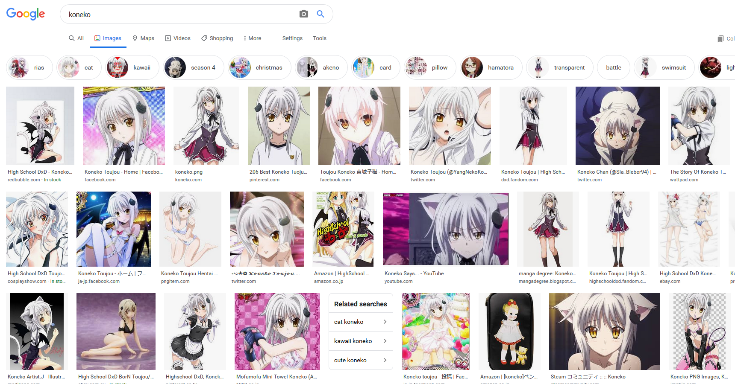
Task: Filter by 'swimsuit' chip
Action: tap(664, 67)
